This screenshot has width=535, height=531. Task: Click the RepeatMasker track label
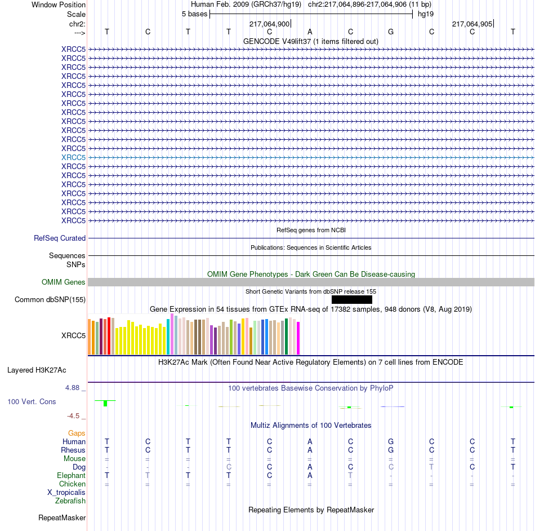(62, 517)
